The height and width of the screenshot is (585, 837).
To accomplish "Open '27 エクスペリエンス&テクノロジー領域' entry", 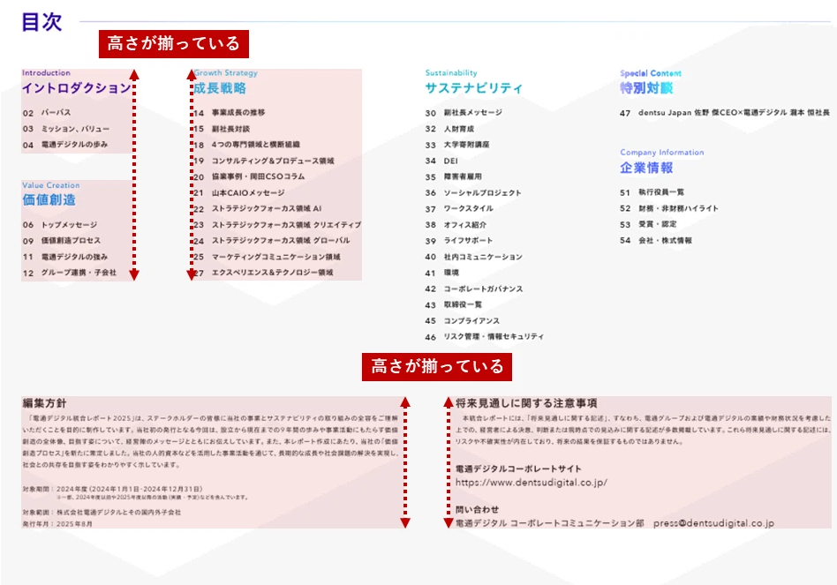I will click(263, 273).
